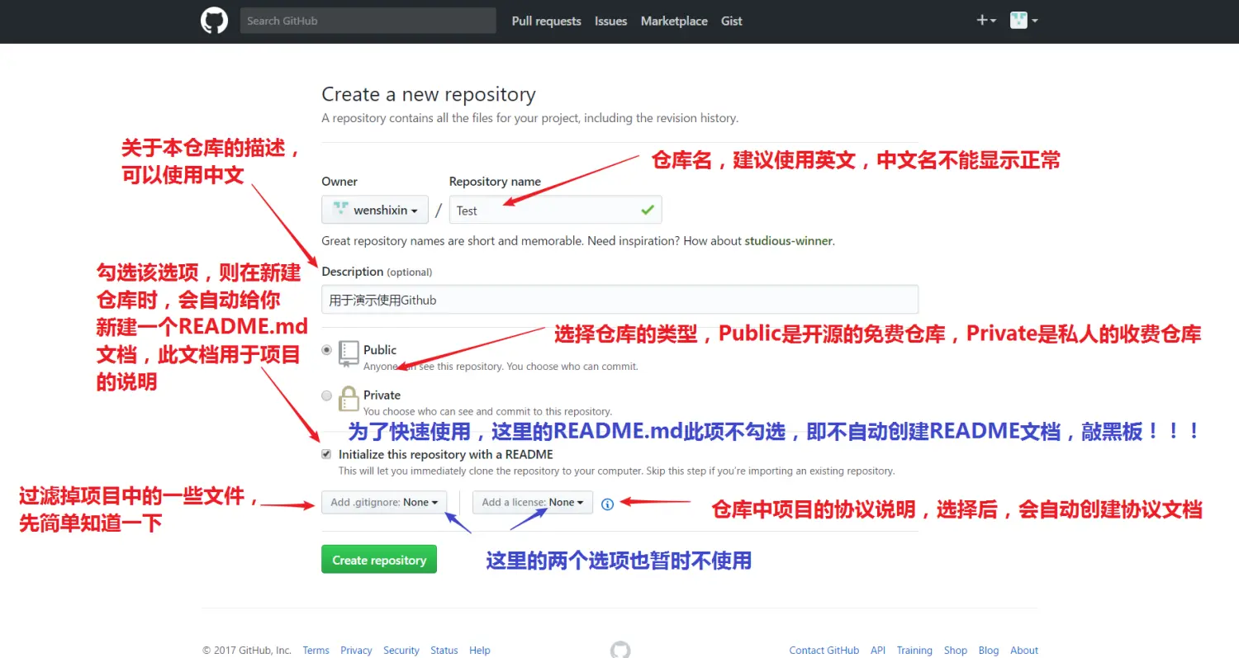Select the Private radio button

[327, 395]
